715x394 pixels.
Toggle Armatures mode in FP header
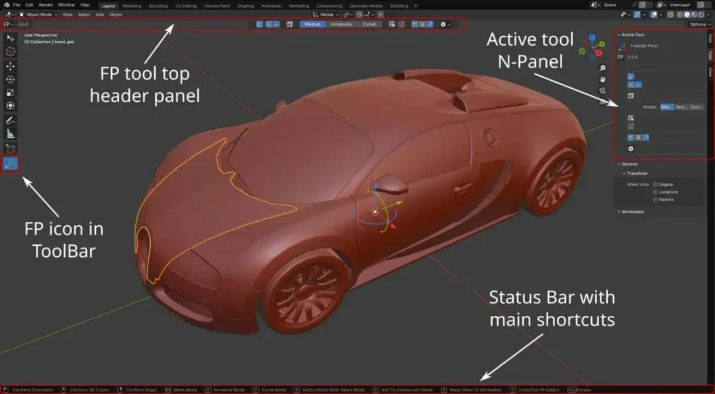point(341,24)
